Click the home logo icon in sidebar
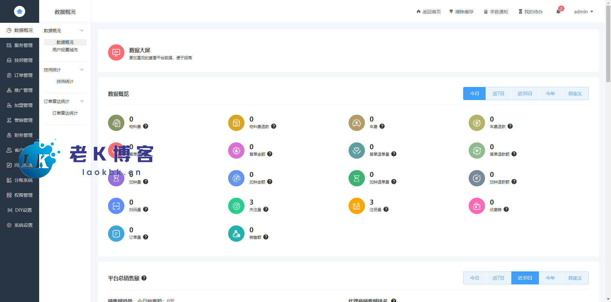Viewport: 611px width, 302px height. tap(20, 11)
